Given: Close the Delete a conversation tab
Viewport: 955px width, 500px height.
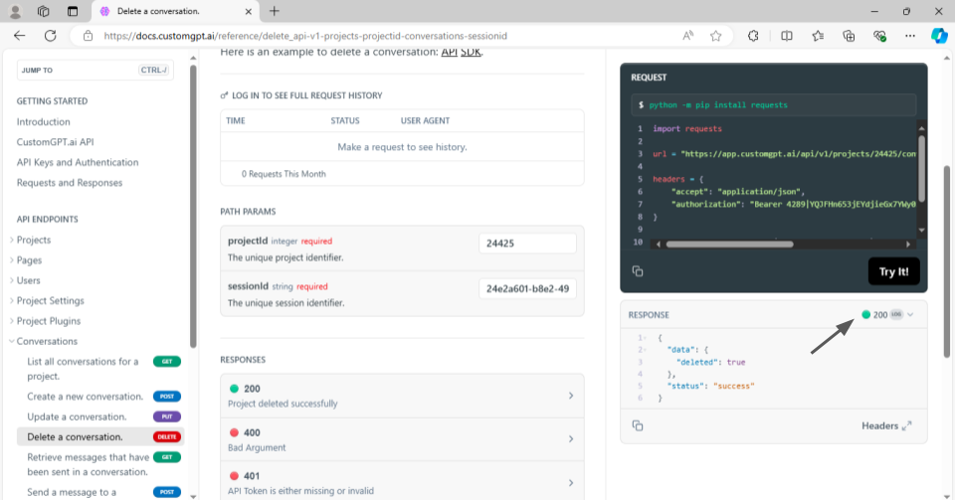Looking at the screenshot, I should pos(249,11).
